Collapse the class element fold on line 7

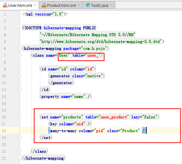click(x=20, y=55)
